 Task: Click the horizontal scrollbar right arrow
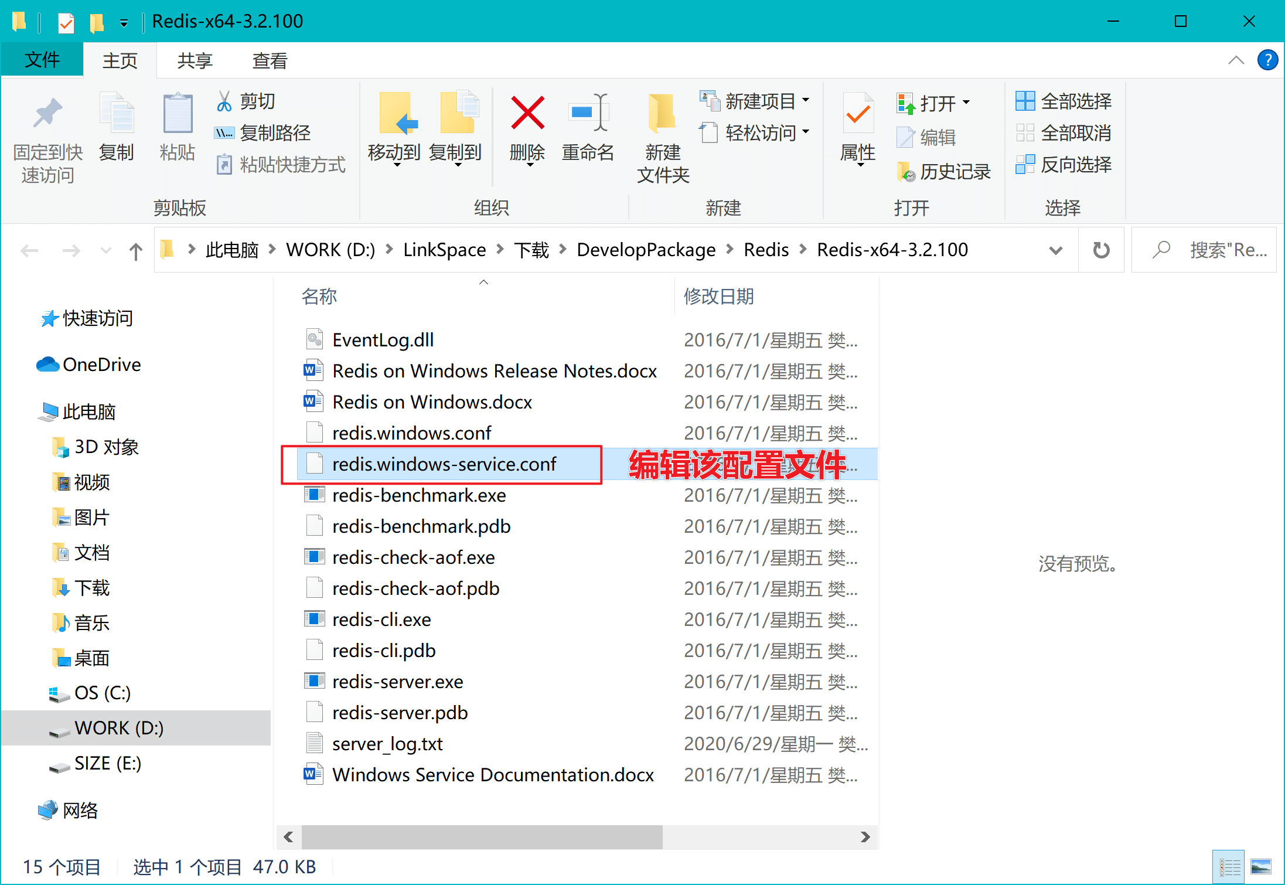[x=865, y=837]
